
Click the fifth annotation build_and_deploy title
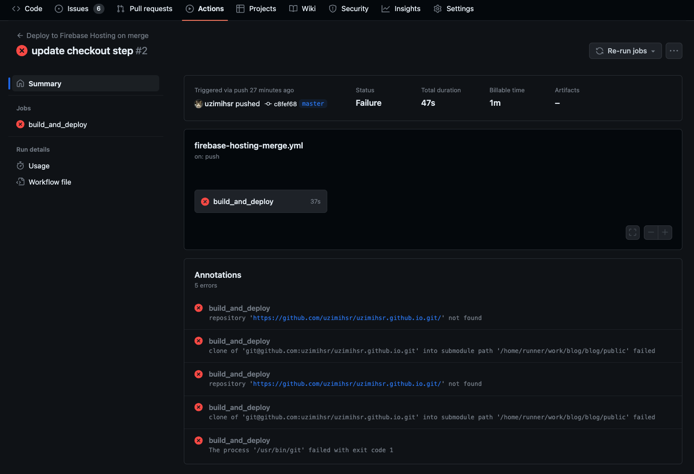click(x=239, y=440)
